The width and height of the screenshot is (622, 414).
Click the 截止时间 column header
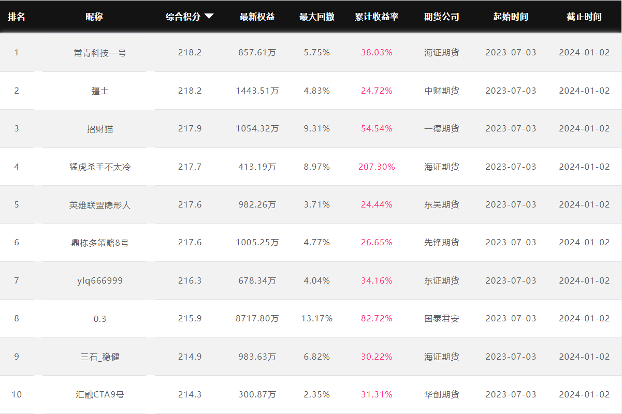(x=584, y=17)
